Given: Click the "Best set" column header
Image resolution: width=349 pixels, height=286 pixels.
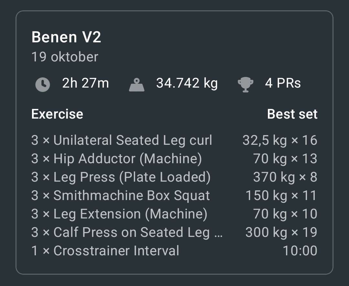Looking at the screenshot, I should coord(292,114).
